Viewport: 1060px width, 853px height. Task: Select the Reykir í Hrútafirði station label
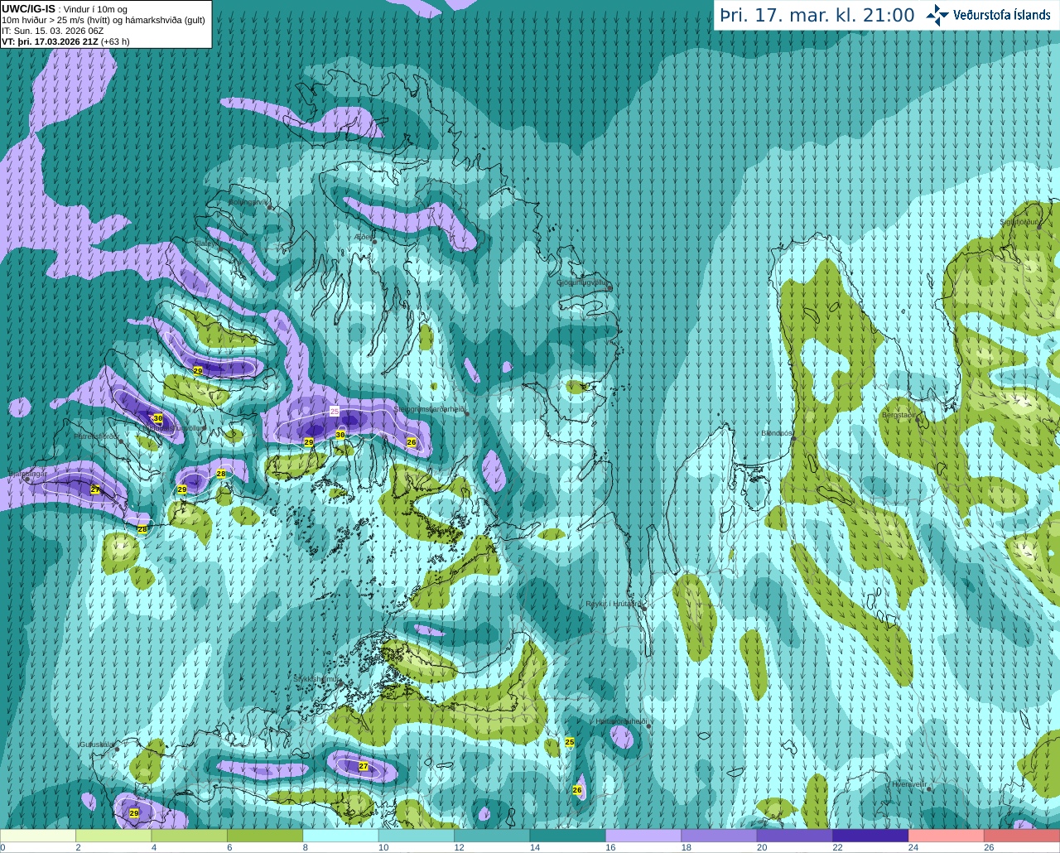(614, 604)
